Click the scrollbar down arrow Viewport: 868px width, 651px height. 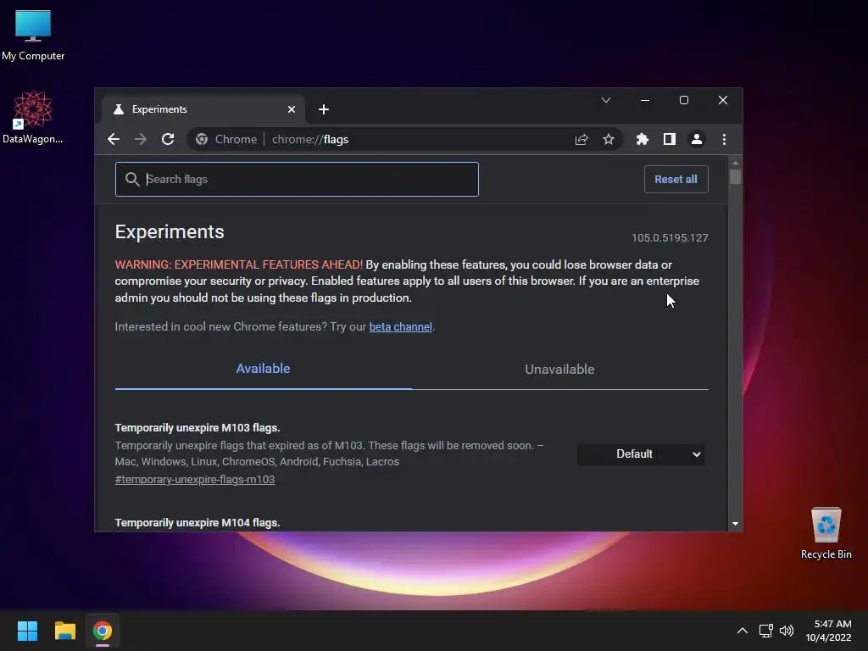pyautogui.click(x=735, y=524)
